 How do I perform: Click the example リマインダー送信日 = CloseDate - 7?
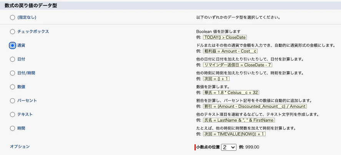click(238, 65)
